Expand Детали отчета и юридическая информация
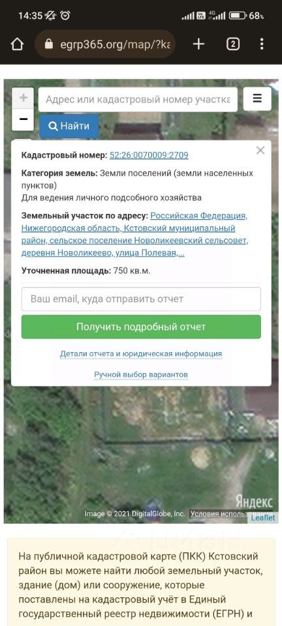Viewport: 282px width, 626px height. pos(141,353)
